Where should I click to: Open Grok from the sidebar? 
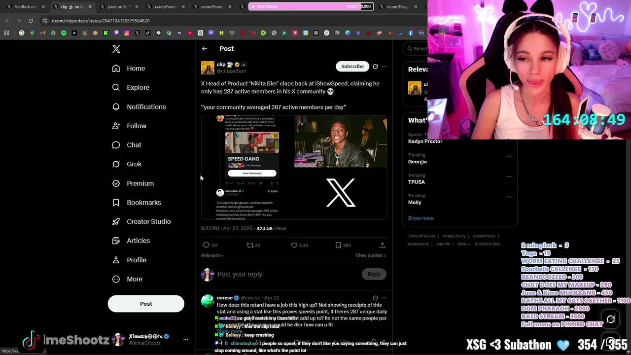pyautogui.click(x=127, y=164)
